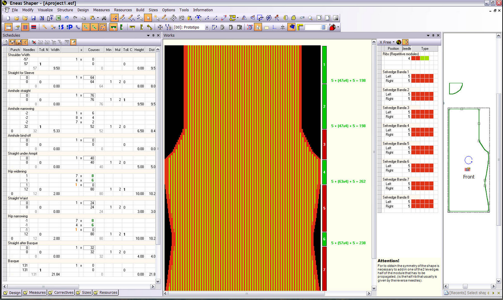Click the Needles column header in Schedules

pyautogui.click(x=29, y=50)
